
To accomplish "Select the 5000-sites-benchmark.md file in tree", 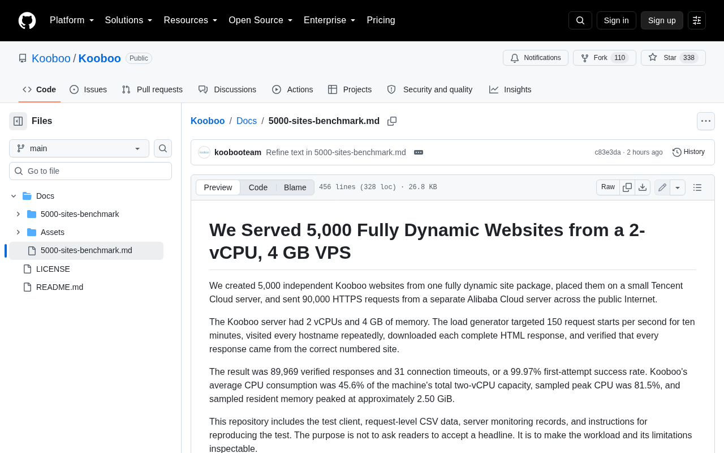I will tap(86, 251).
